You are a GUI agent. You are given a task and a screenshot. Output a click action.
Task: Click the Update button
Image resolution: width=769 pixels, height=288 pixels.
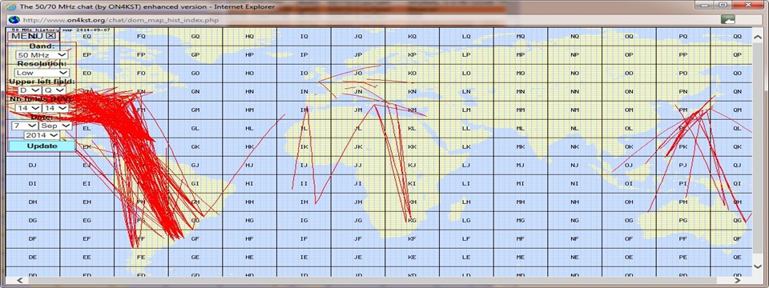point(42,146)
